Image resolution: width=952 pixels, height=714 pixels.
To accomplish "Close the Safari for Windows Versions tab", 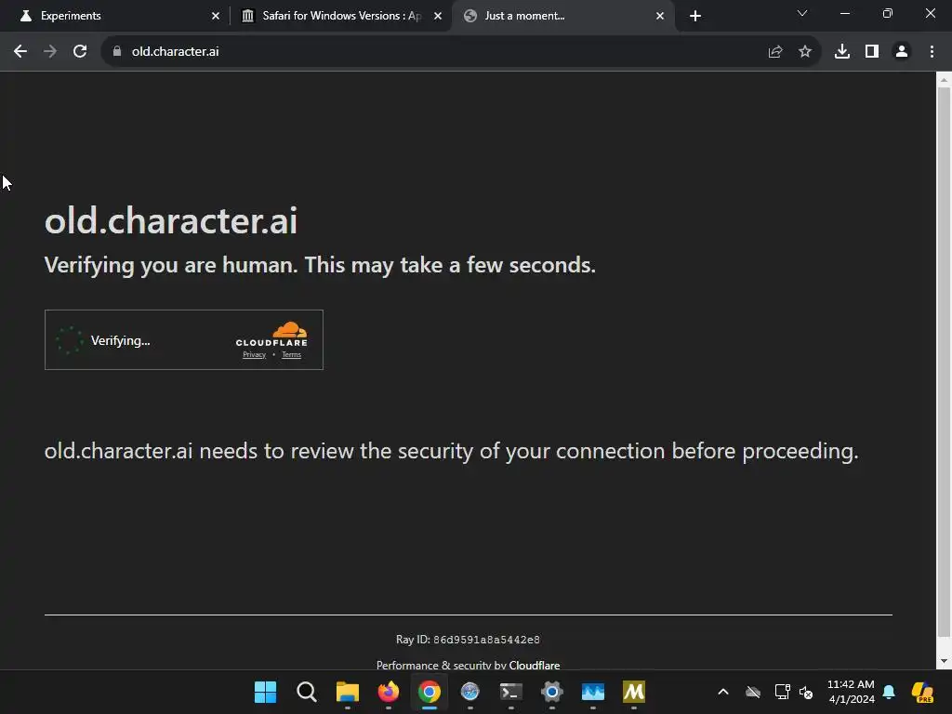I will [x=438, y=16].
